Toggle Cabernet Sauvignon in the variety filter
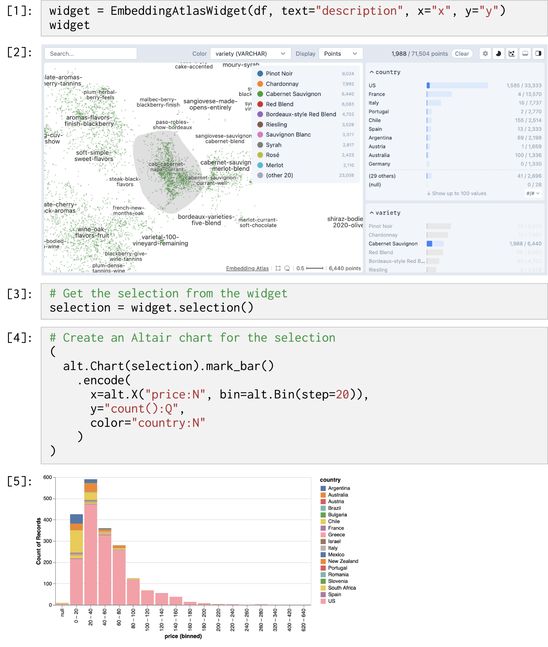The height and width of the screenshot is (647, 548). tap(393, 244)
